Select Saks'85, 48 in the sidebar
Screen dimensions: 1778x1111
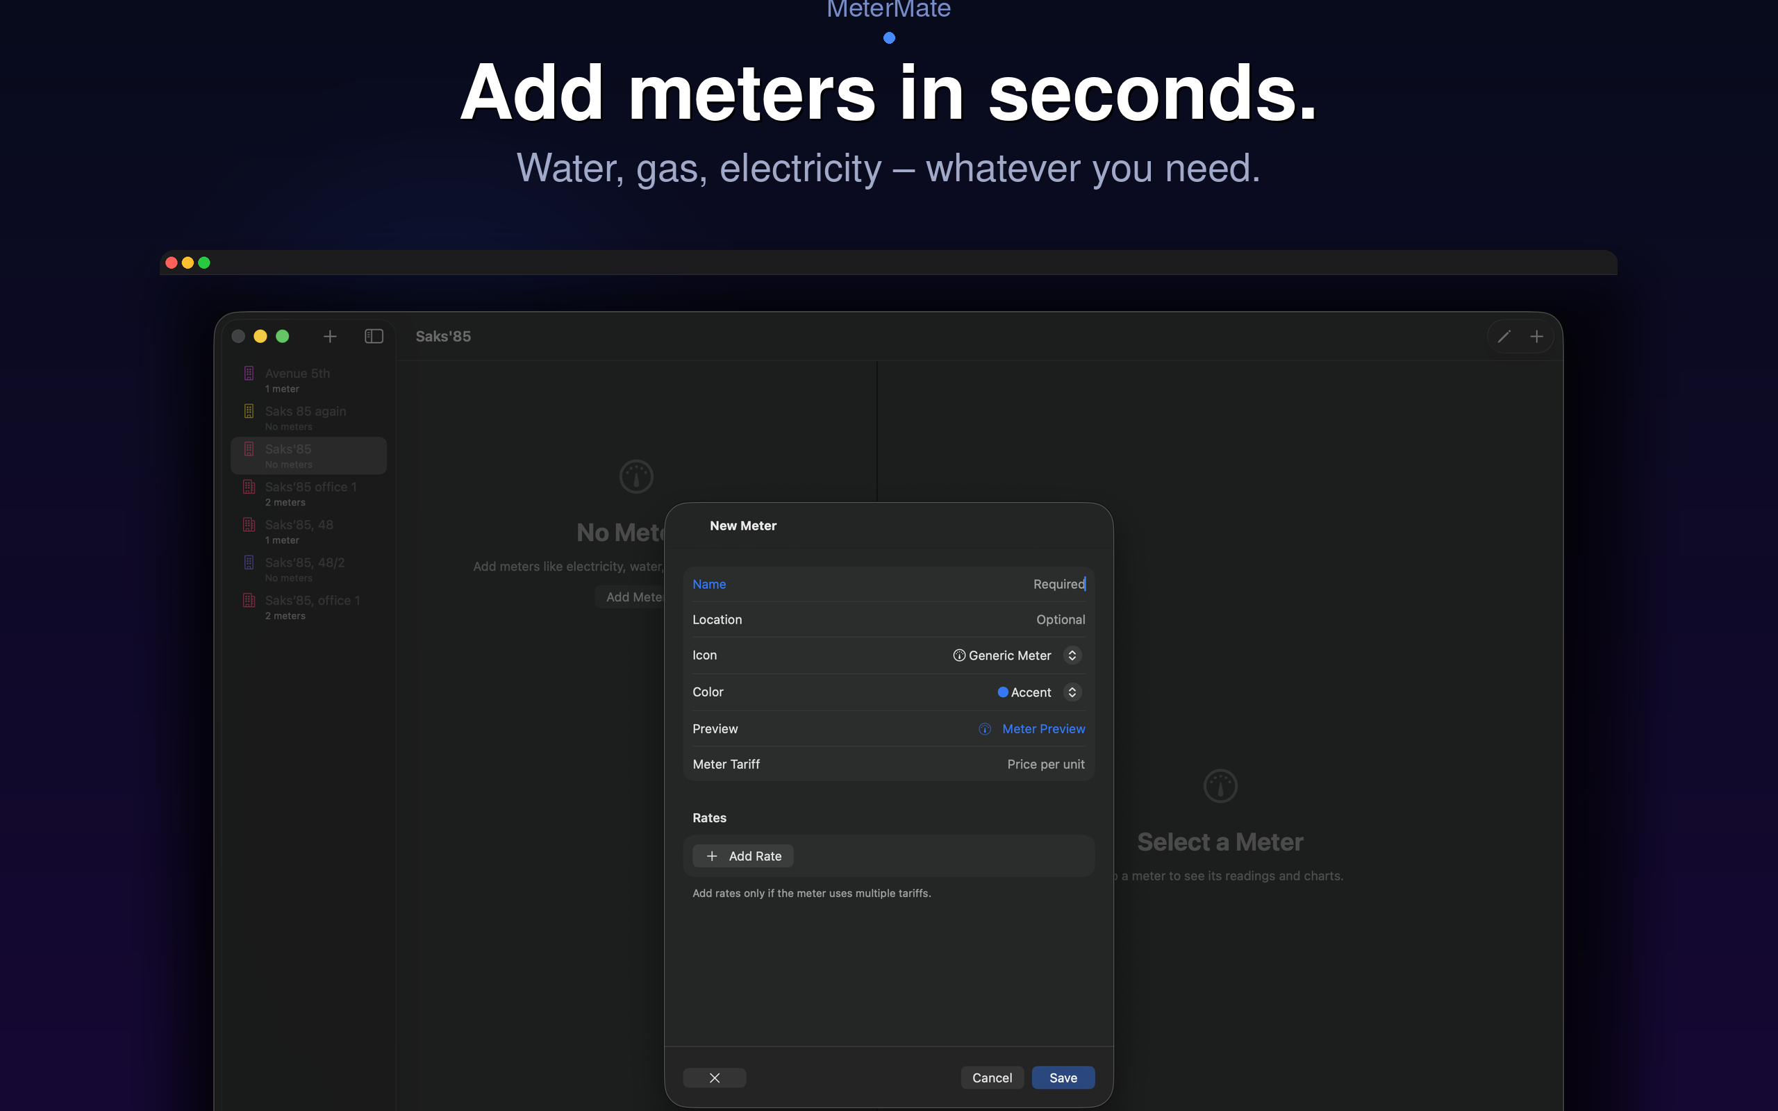pos(308,531)
